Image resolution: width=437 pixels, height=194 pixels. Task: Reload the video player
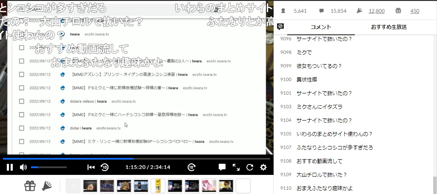pyautogui.click(x=250, y=167)
